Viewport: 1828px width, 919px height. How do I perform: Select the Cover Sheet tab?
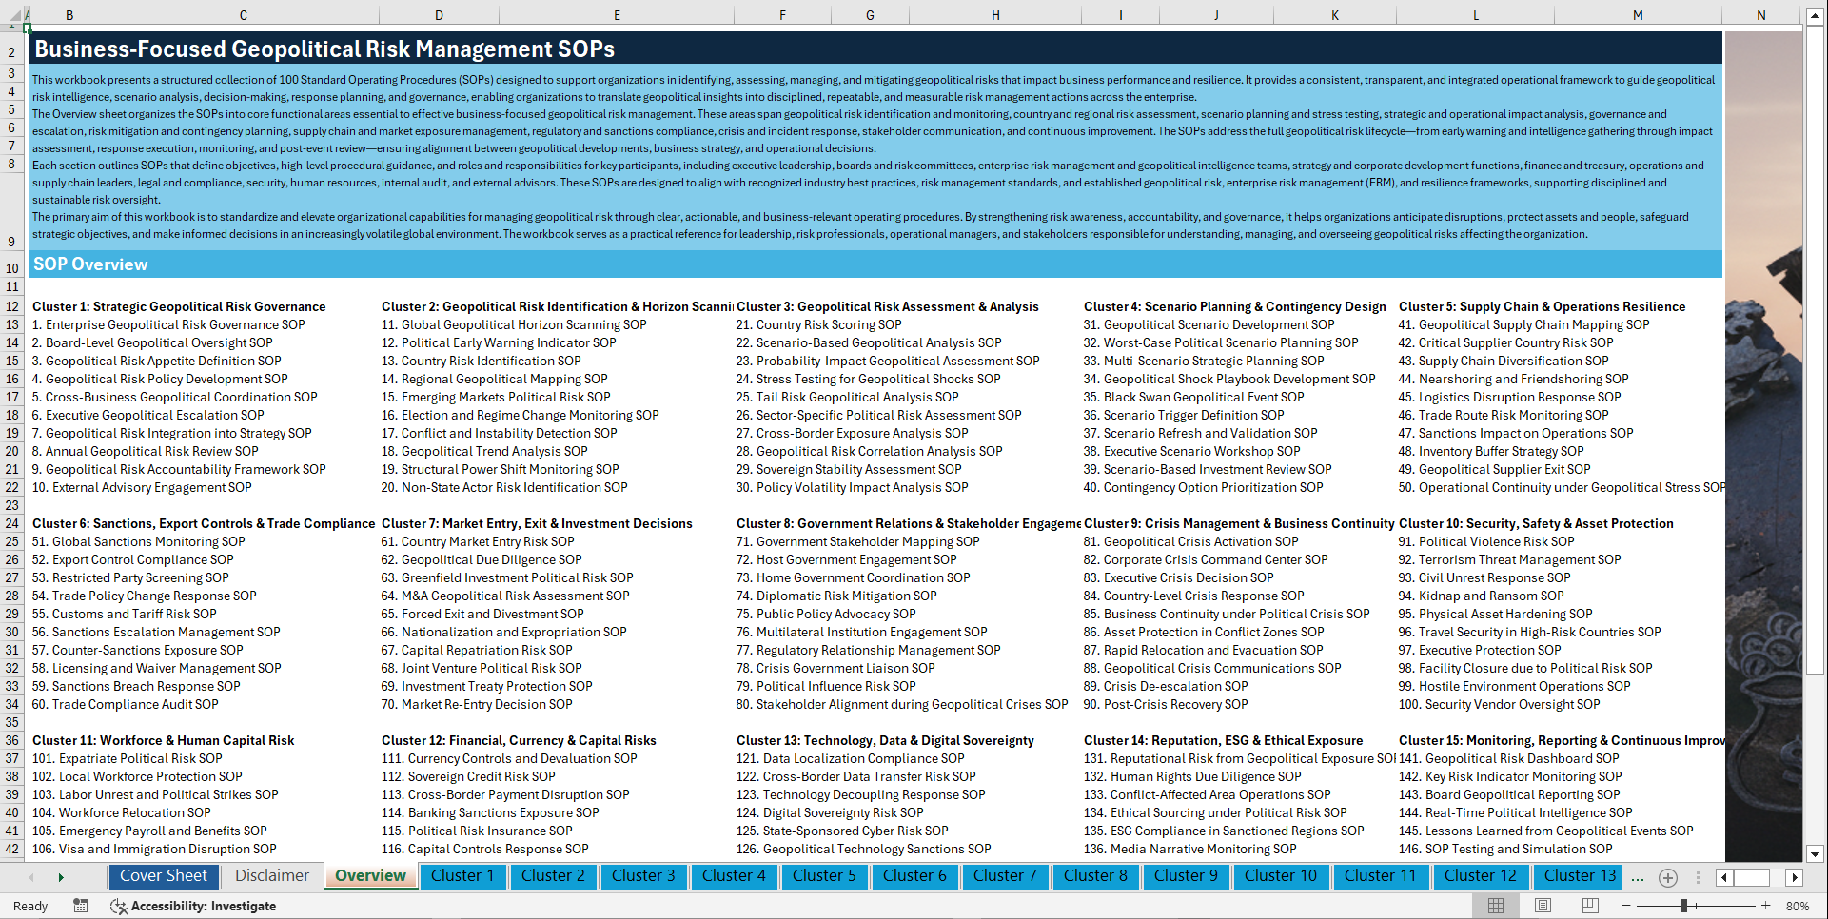tap(164, 875)
